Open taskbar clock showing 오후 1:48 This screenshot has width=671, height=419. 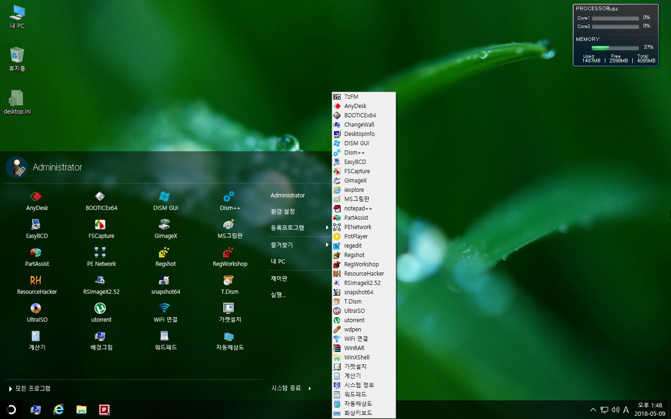[x=650, y=410]
